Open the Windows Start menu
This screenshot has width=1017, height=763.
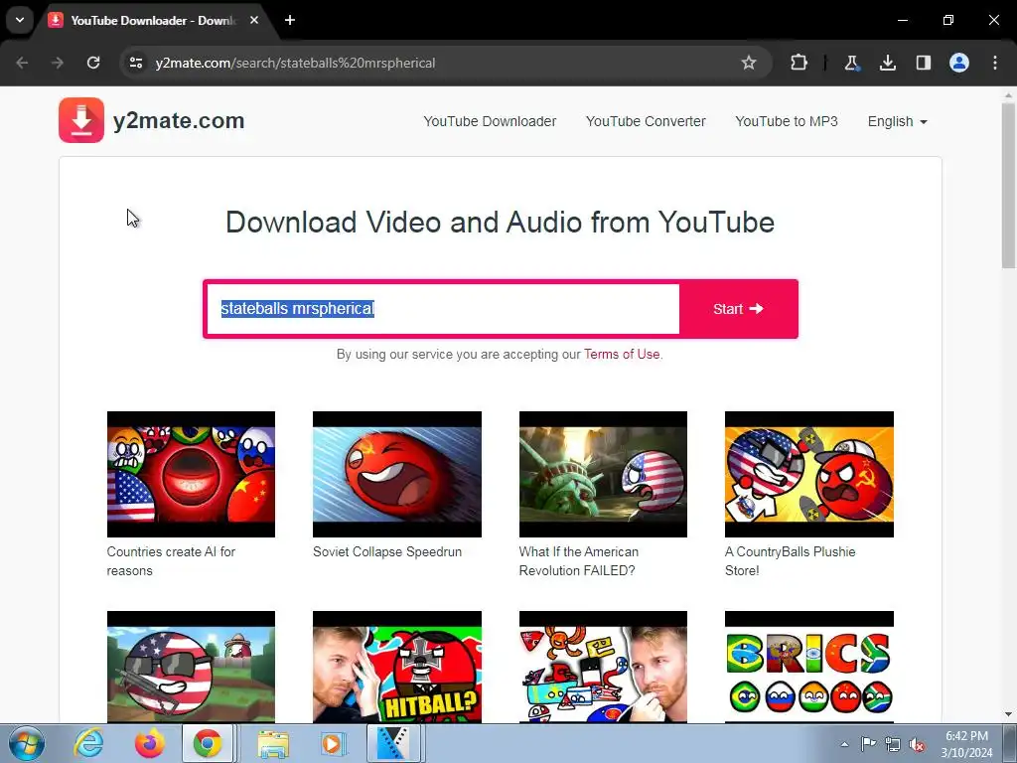pyautogui.click(x=27, y=743)
